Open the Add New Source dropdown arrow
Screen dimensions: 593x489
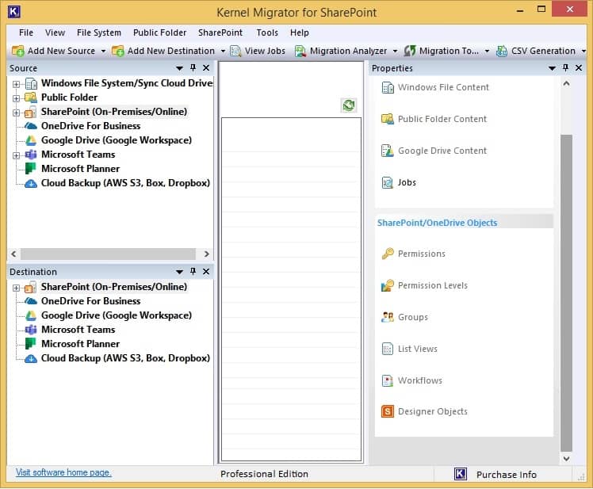click(x=103, y=51)
